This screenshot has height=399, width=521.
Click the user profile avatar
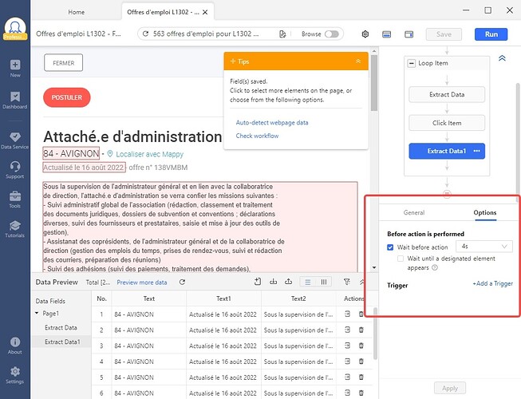pos(15,29)
